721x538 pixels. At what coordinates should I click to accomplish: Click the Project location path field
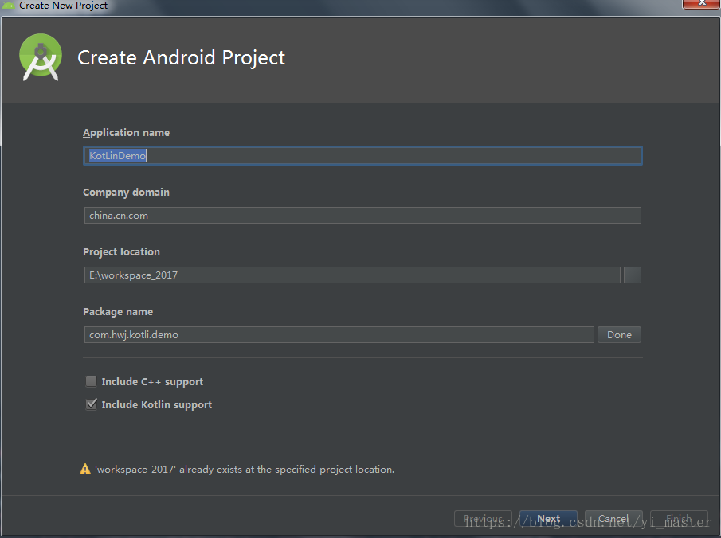352,275
